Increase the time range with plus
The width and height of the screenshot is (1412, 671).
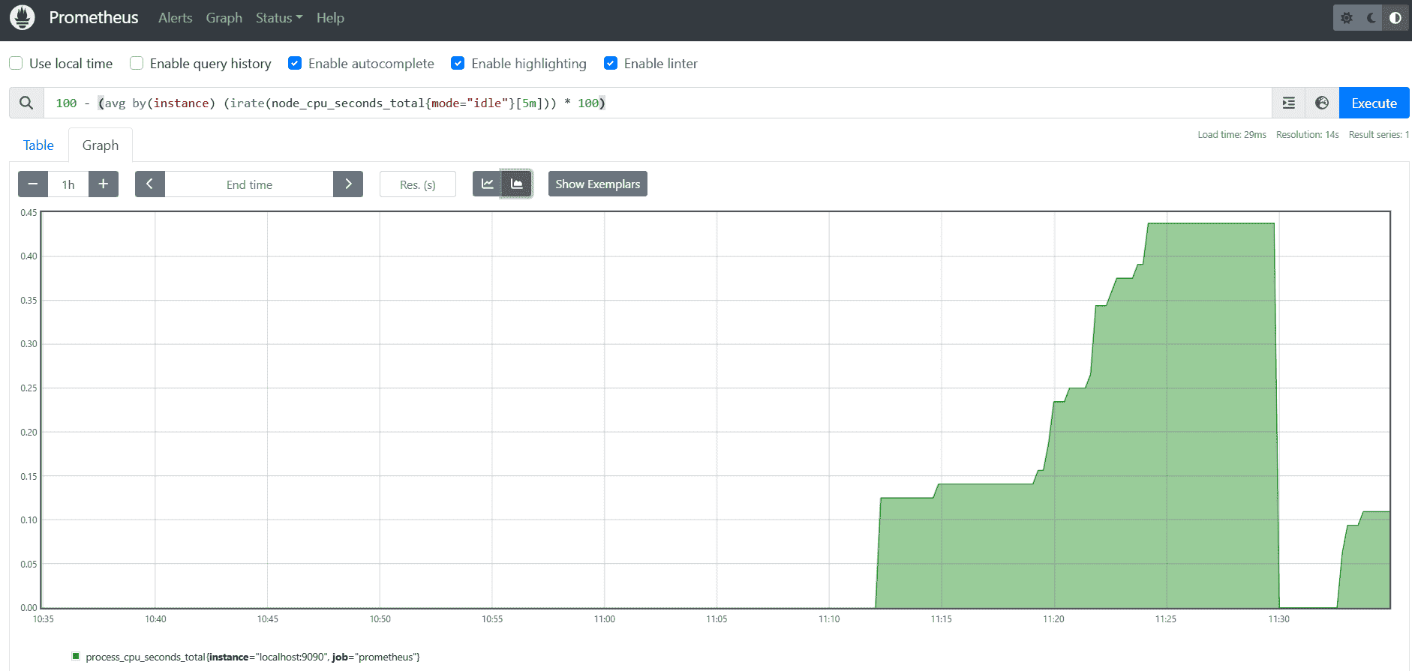[104, 184]
